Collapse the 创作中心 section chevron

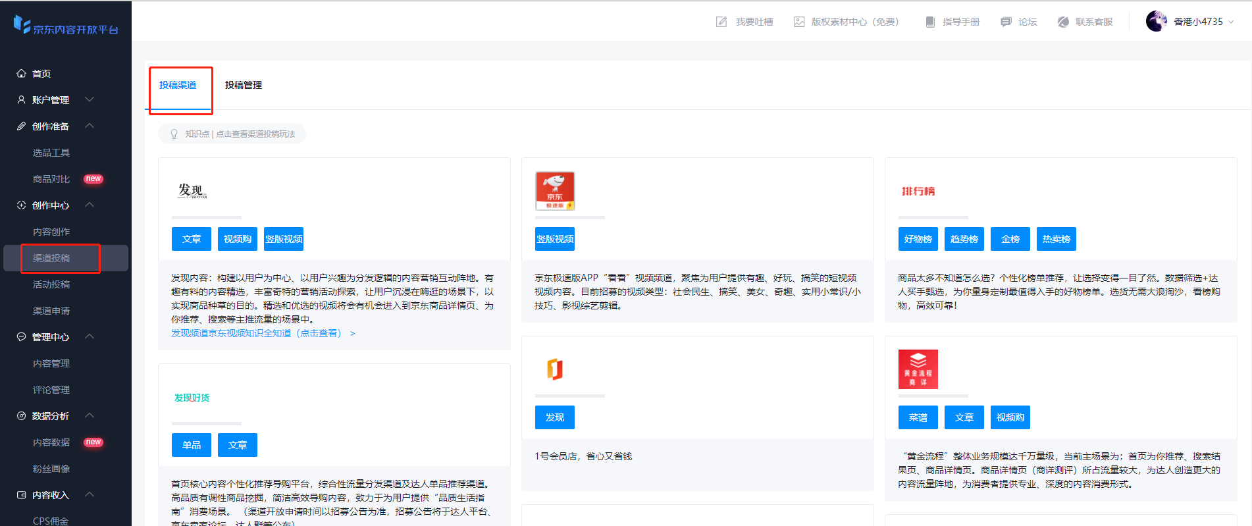coord(90,205)
